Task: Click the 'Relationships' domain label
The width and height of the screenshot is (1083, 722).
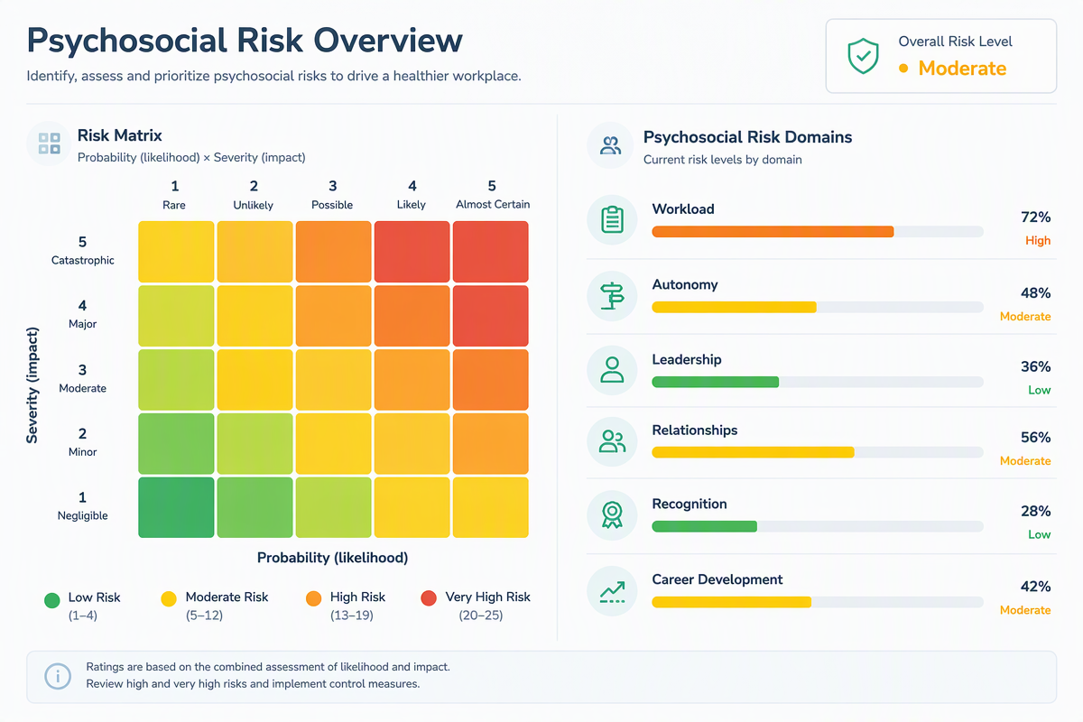Action: click(695, 430)
